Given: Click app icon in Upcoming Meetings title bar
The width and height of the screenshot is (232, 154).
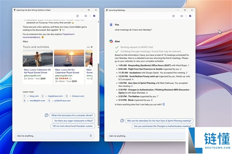Looking at the screenshot, I should click(x=107, y=10).
